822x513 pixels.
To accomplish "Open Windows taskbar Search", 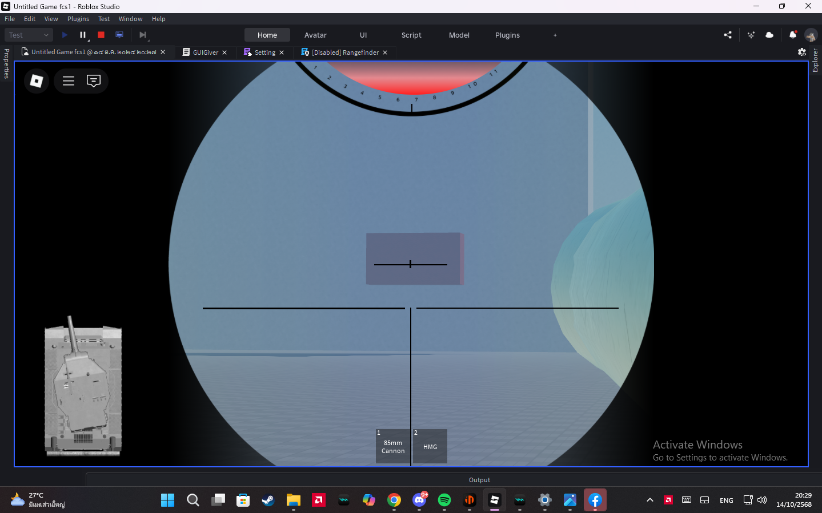I will (x=193, y=500).
